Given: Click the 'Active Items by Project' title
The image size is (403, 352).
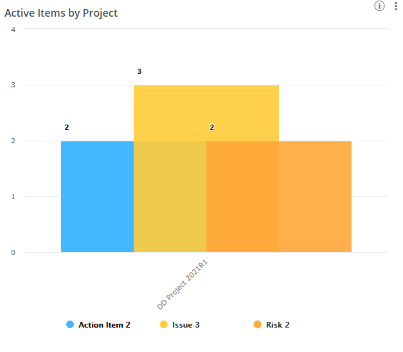Looking at the screenshot, I should (61, 13).
